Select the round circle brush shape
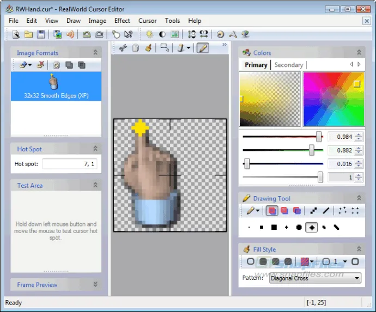Viewport: 376px width, 312px height. pyautogui.click(x=299, y=228)
